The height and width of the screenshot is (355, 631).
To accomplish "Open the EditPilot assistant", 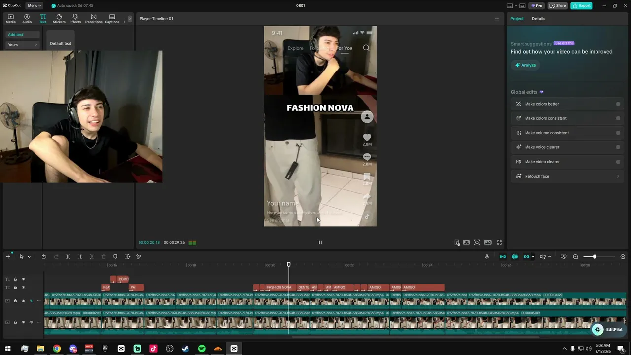I will 609,330.
